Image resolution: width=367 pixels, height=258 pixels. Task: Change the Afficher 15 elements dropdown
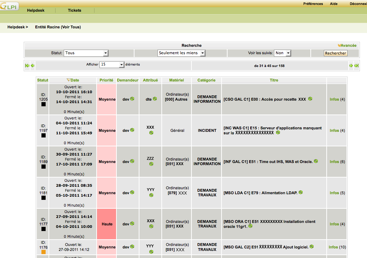tap(112, 64)
